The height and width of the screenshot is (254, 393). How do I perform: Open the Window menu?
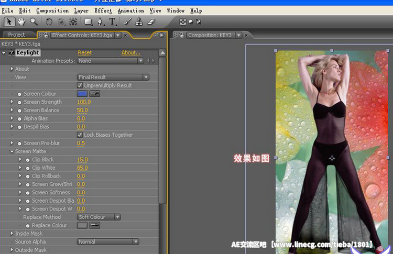(x=176, y=11)
